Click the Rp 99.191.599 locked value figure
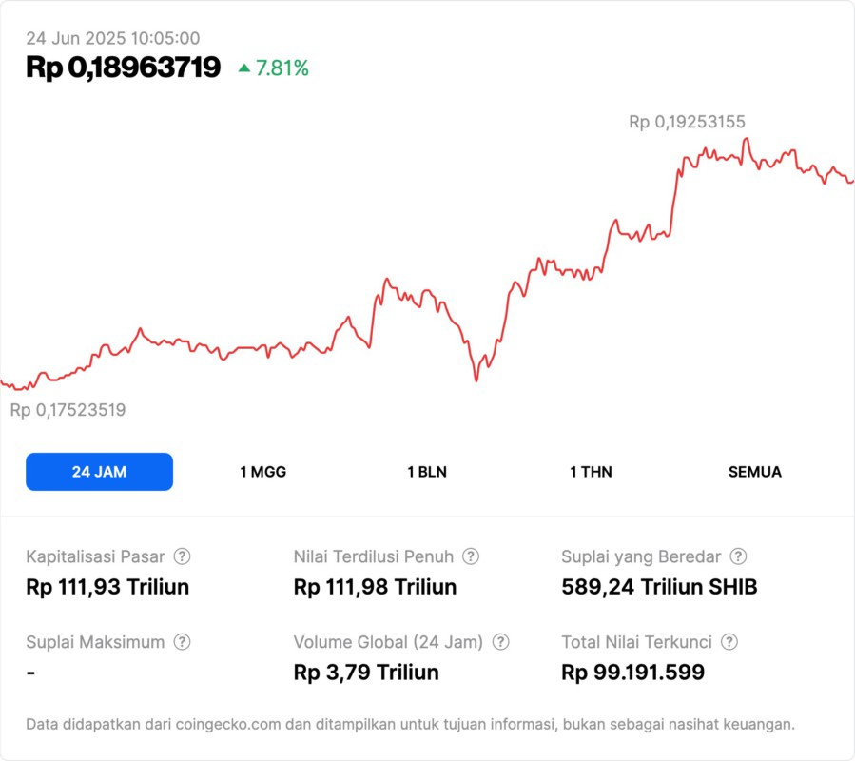 click(x=632, y=673)
